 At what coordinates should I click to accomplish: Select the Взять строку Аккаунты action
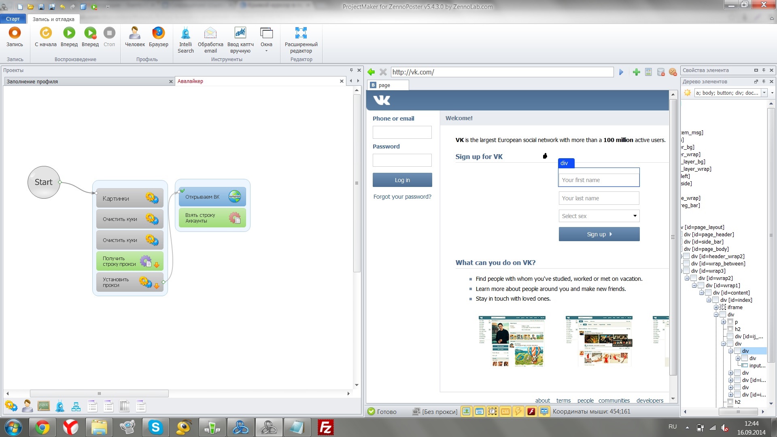pos(212,218)
